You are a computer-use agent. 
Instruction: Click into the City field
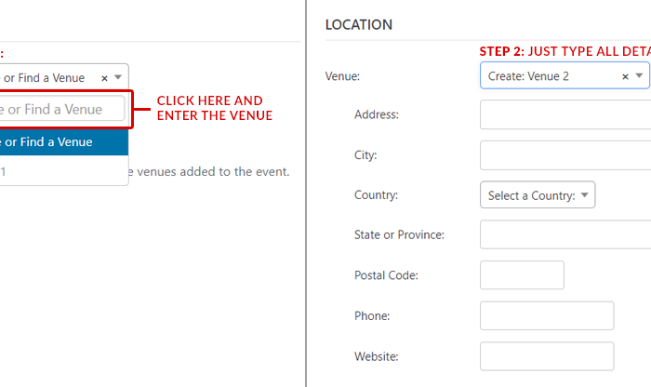[x=565, y=155]
